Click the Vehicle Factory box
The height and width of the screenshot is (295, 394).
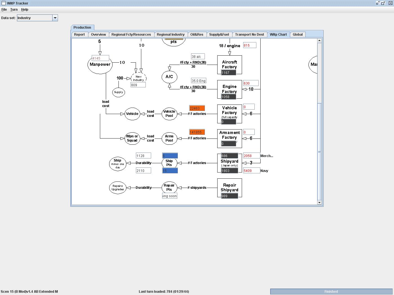pos(229,114)
